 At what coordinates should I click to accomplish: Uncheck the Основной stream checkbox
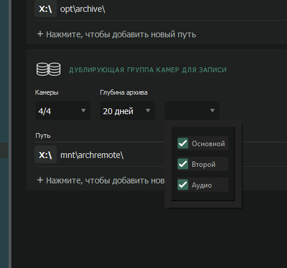[x=183, y=143]
